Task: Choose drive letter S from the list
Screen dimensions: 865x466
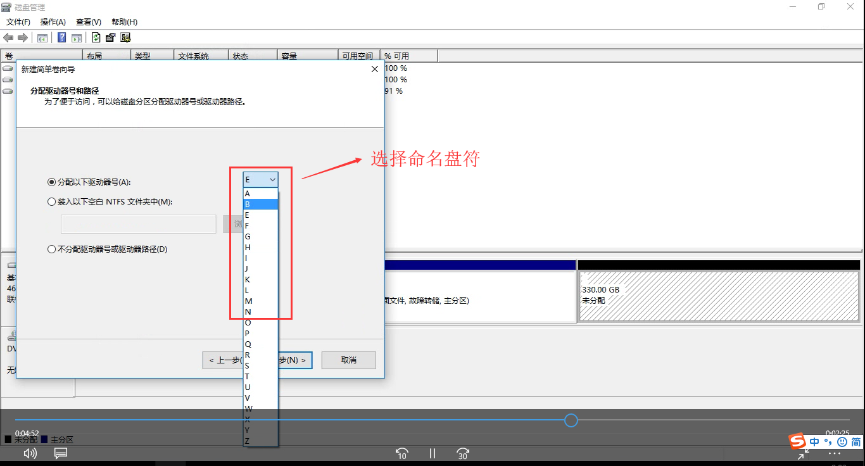Action: [x=260, y=366]
